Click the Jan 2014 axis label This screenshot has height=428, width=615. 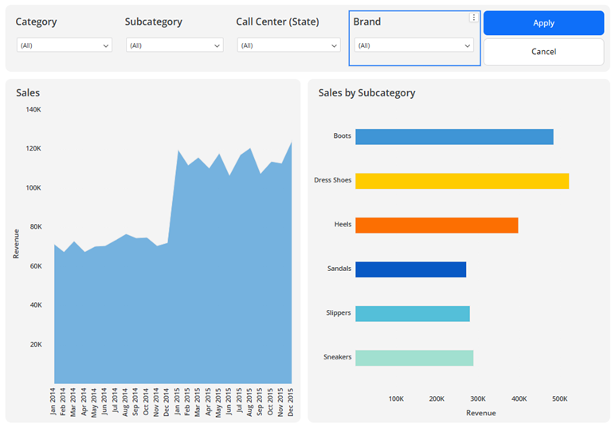coord(54,401)
